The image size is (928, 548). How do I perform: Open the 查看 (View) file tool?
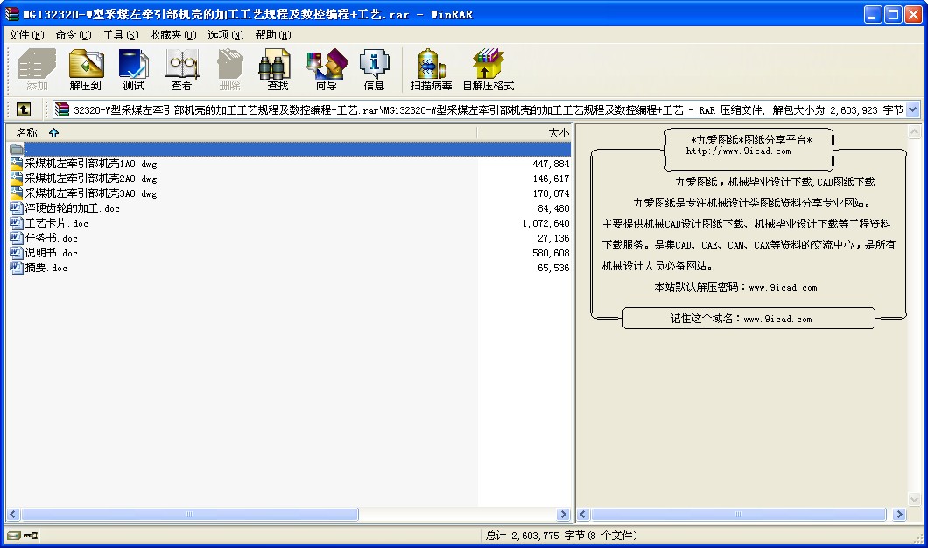(181, 70)
